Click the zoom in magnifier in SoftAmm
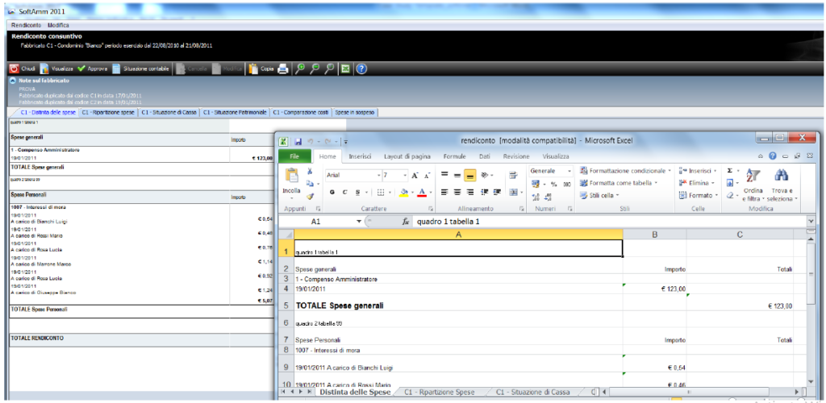This screenshot has width=826, height=403. (x=300, y=69)
